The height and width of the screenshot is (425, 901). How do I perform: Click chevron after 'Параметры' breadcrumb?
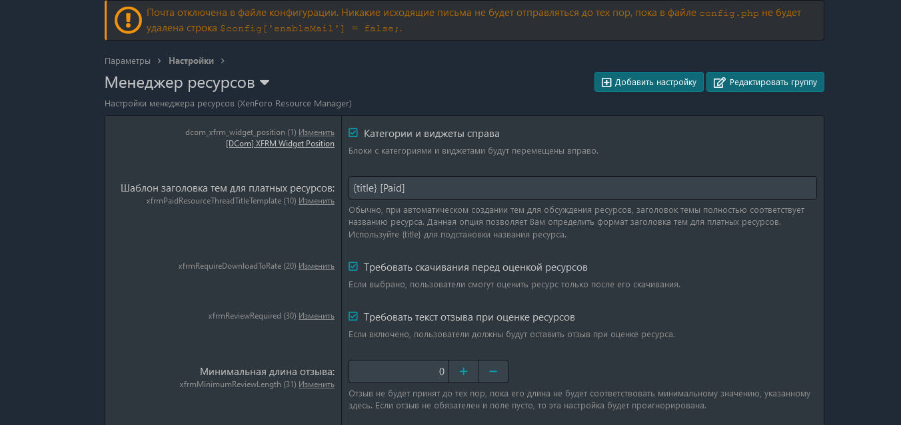point(159,61)
